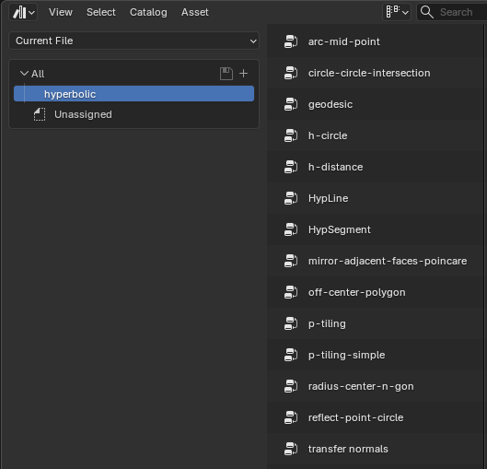The width and height of the screenshot is (487, 469).
Task: Click the magnifier search icon
Action: tap(427, 12)
